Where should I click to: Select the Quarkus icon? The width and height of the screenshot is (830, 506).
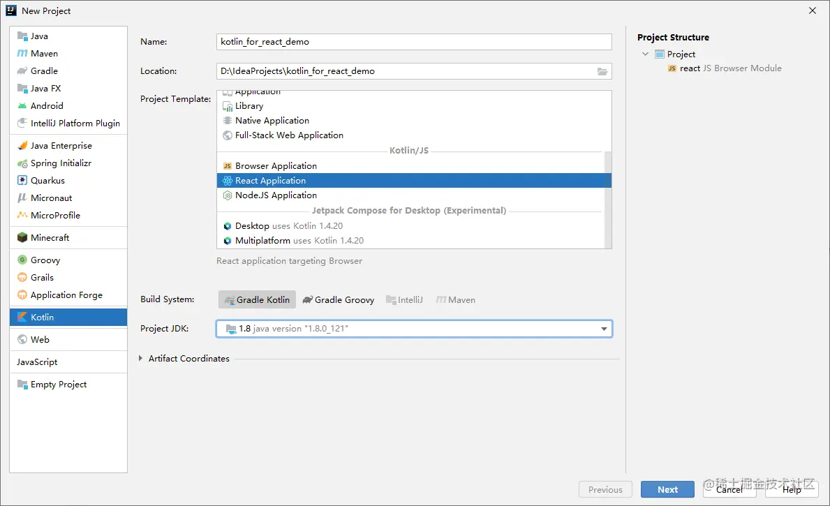pyautogui.click(x=22, y=181)
